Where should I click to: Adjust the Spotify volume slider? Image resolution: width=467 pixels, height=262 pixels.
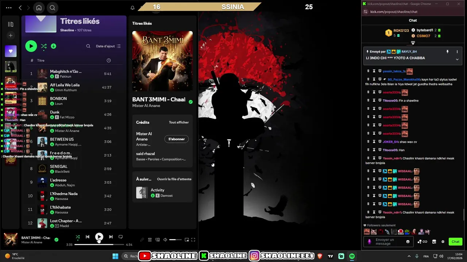pyautogui.click(x=175, y=240)
